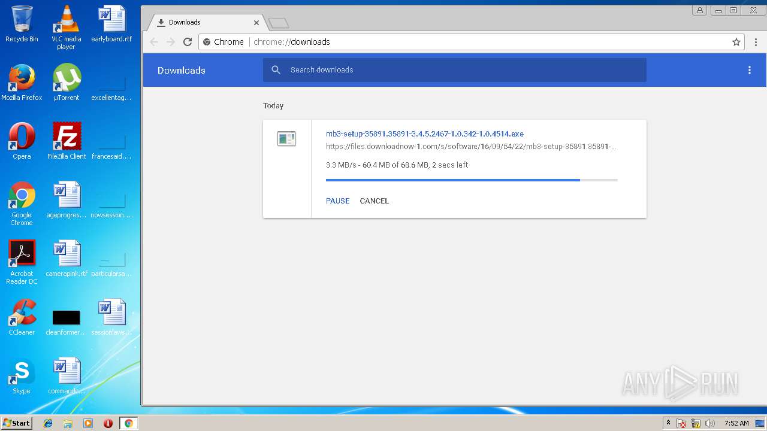Open nowsession desktop file
767x431 pixels.
click(111, 205)
